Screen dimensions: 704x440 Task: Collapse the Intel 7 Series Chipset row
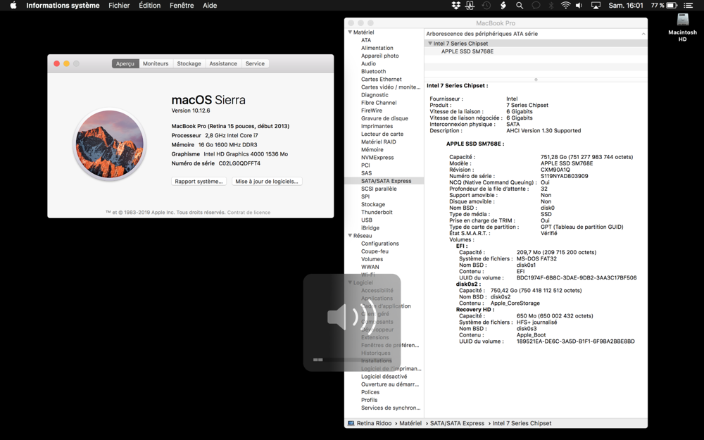coord(430,44)
